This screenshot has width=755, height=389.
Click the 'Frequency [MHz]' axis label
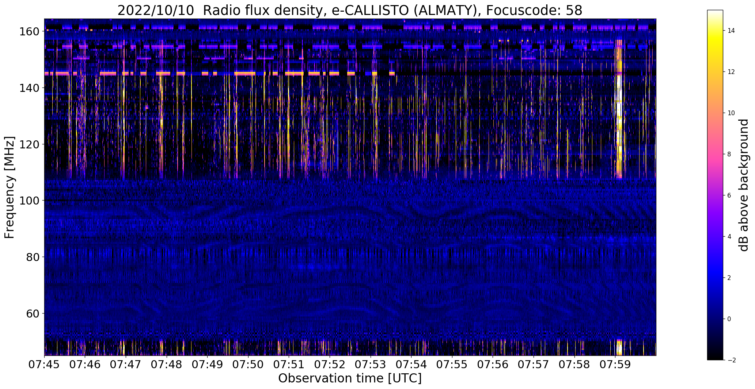(x=10, y=188)
